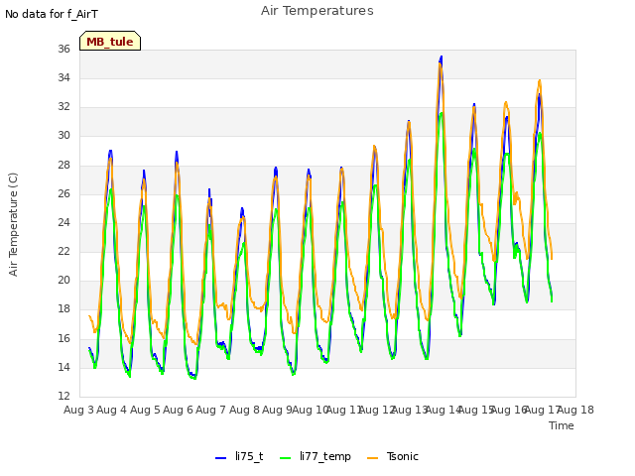Click the Aug 7 x-axis tick label
The image size is (635, 476).
[x=210, y=410]
